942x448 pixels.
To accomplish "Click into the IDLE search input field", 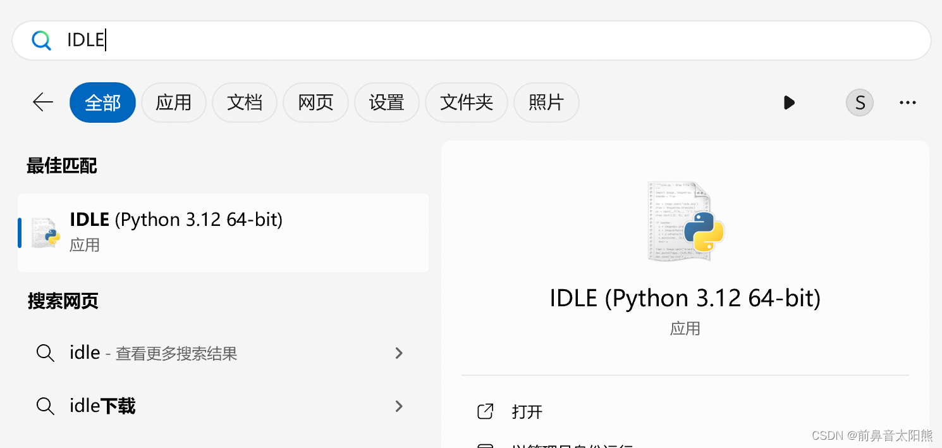I will point(471,40).
